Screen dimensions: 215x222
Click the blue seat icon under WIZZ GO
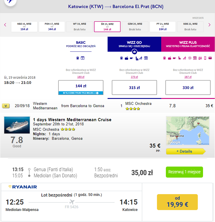click(137, 58)
